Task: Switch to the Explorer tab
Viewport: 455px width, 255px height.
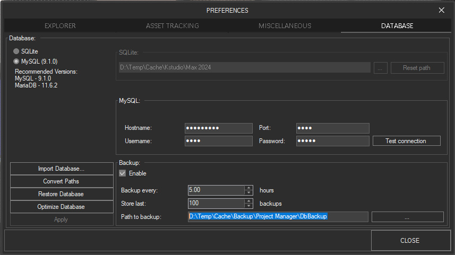Action: [60, 26]
